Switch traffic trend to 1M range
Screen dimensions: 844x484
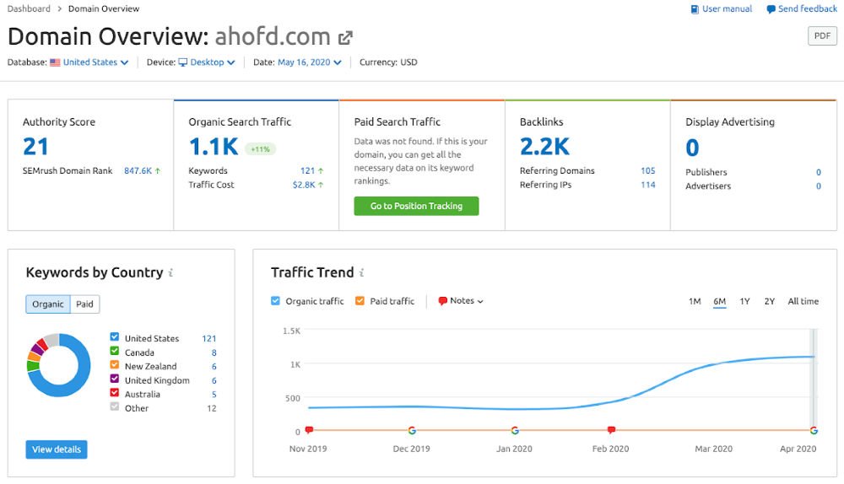695,302
